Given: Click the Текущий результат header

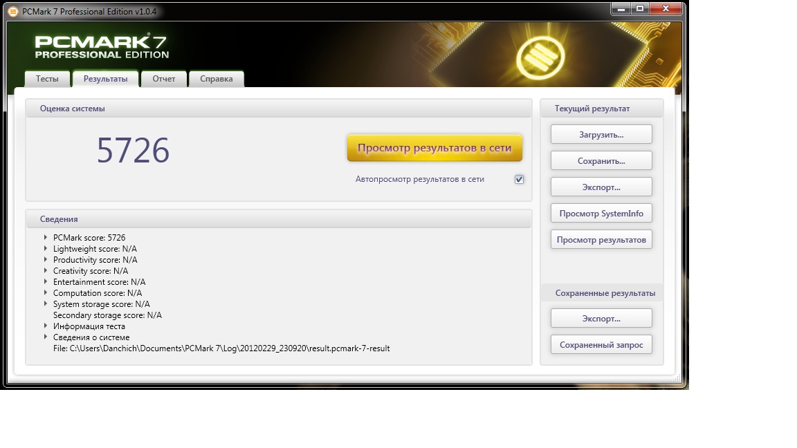Looking at the screenshot, I should coord(602,108).
